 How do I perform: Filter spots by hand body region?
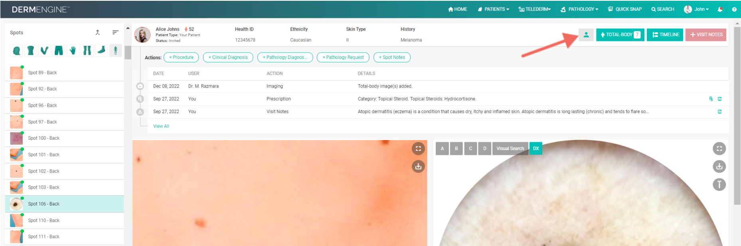click(x=73, y=51)
